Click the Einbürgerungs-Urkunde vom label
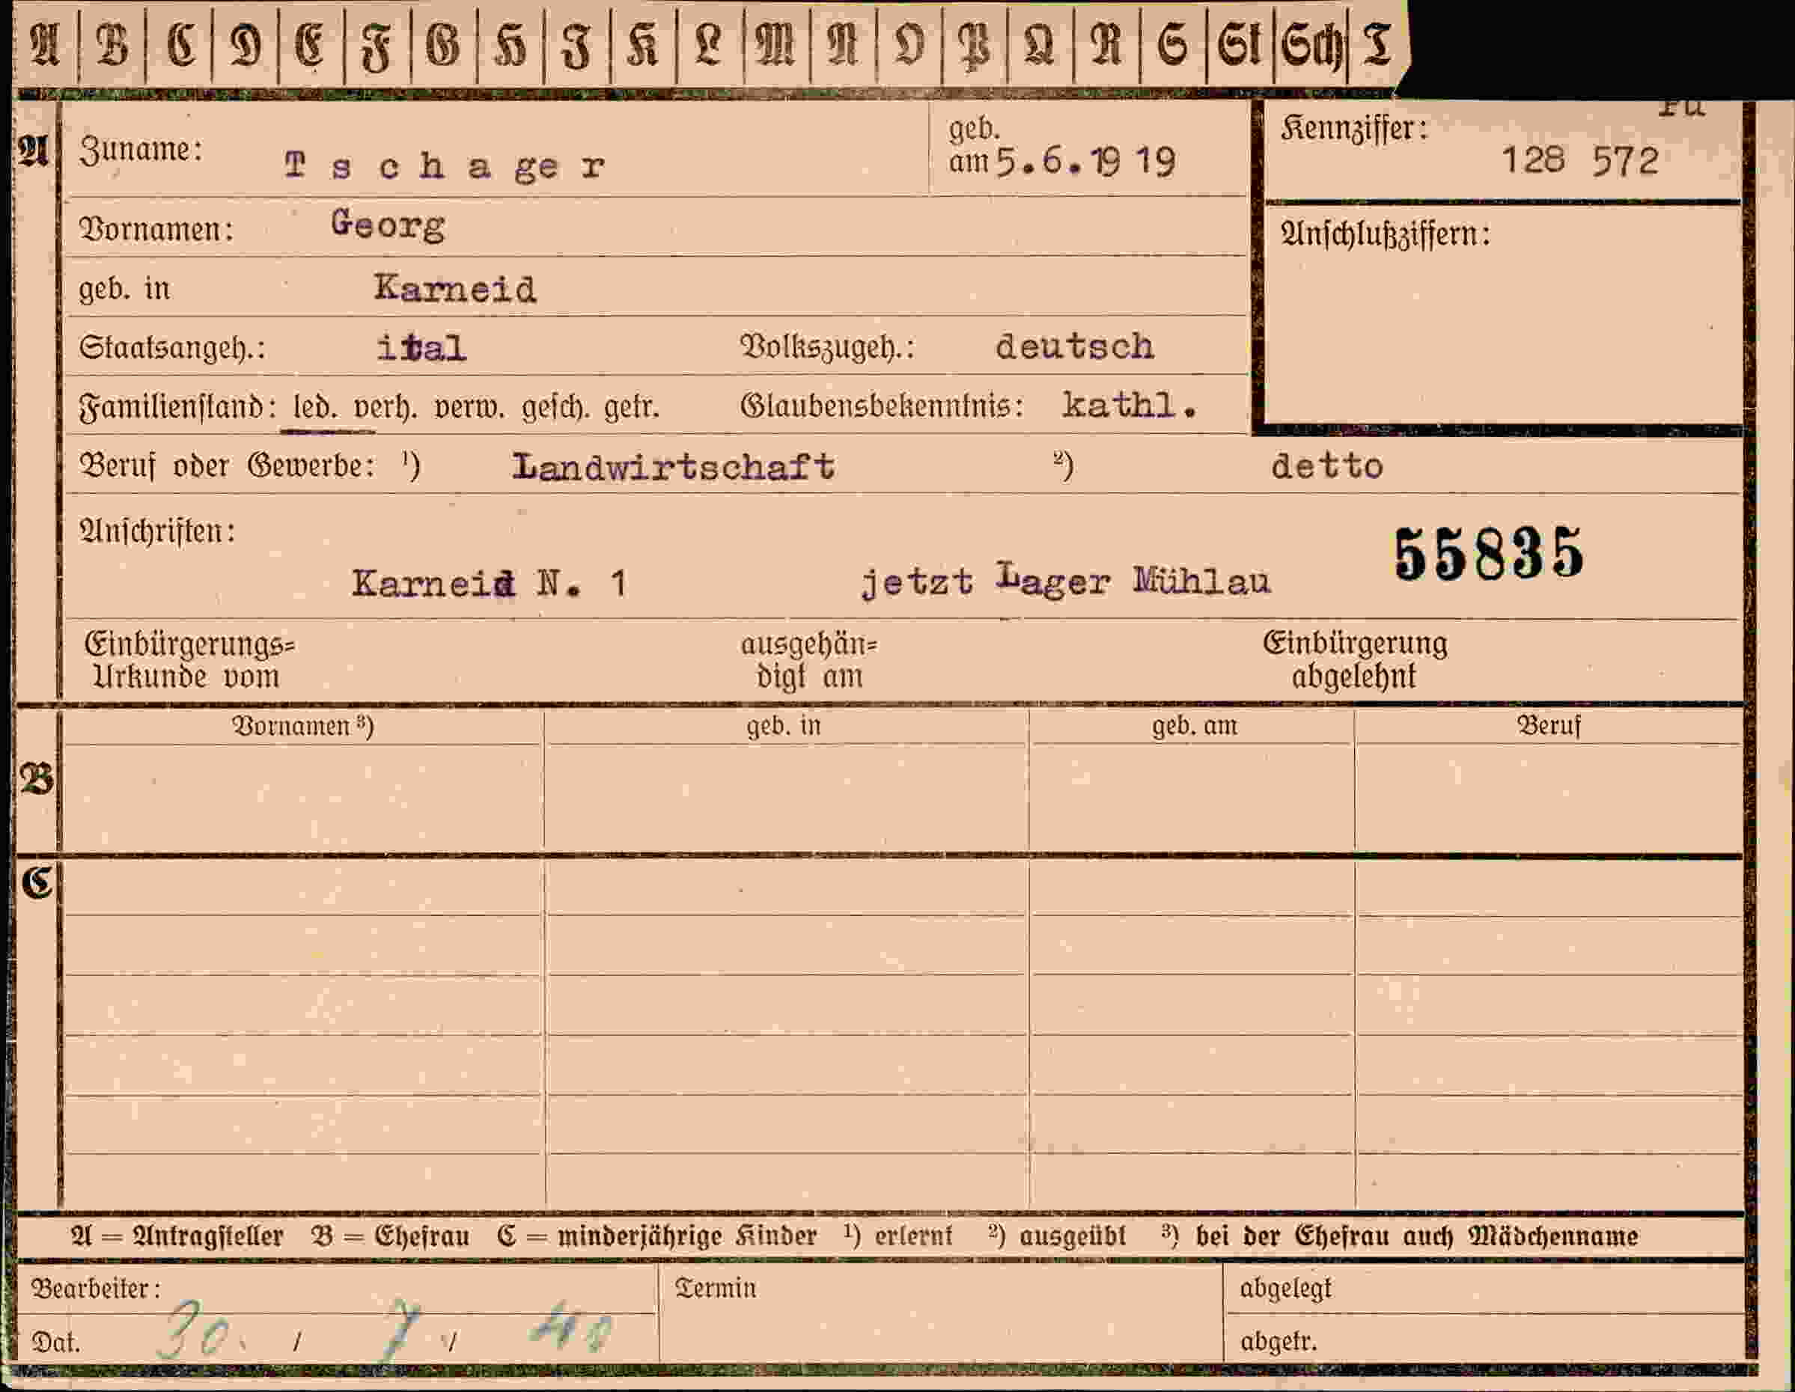The width and height of the screenshot is (1795, 1392). tap(190, 661)
